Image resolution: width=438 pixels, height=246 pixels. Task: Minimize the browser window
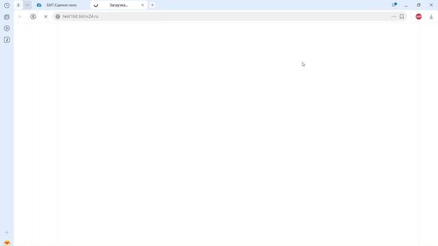(x=407, y=5)
